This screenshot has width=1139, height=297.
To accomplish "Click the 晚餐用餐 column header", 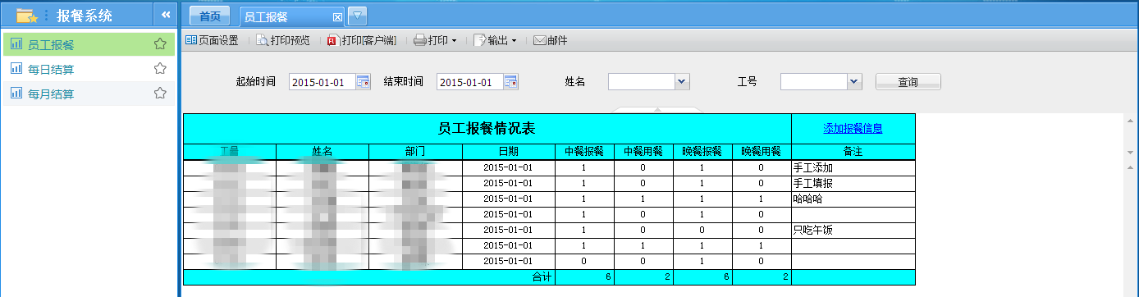I will tap(762, 151).
